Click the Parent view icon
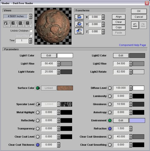 [14, 24]
